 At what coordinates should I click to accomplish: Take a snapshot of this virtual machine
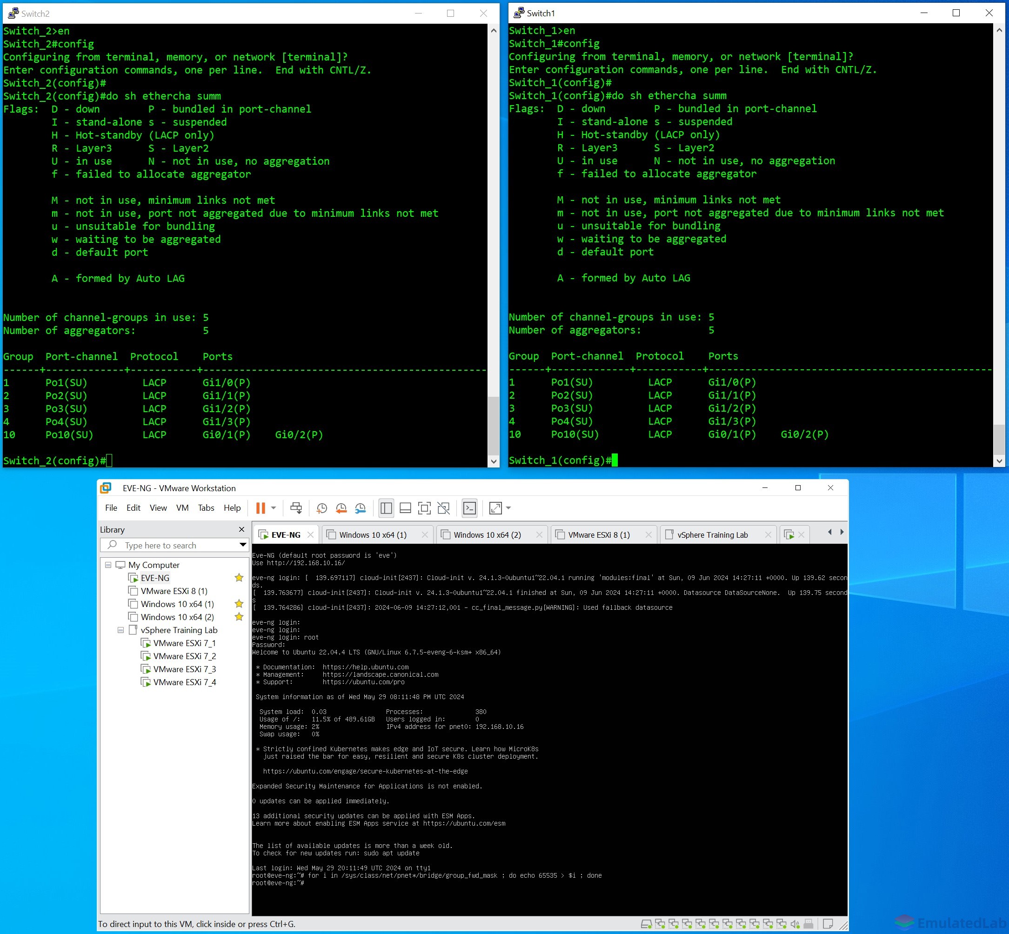[321, 508]
